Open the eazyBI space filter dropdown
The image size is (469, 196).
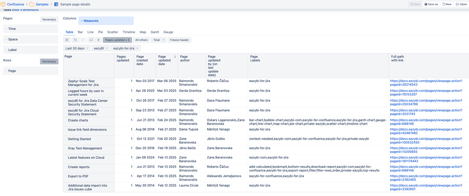coord(100,48)
